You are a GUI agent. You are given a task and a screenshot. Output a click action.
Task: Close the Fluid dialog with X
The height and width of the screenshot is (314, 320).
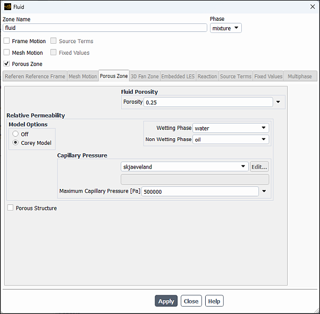[x=313, y=7]
